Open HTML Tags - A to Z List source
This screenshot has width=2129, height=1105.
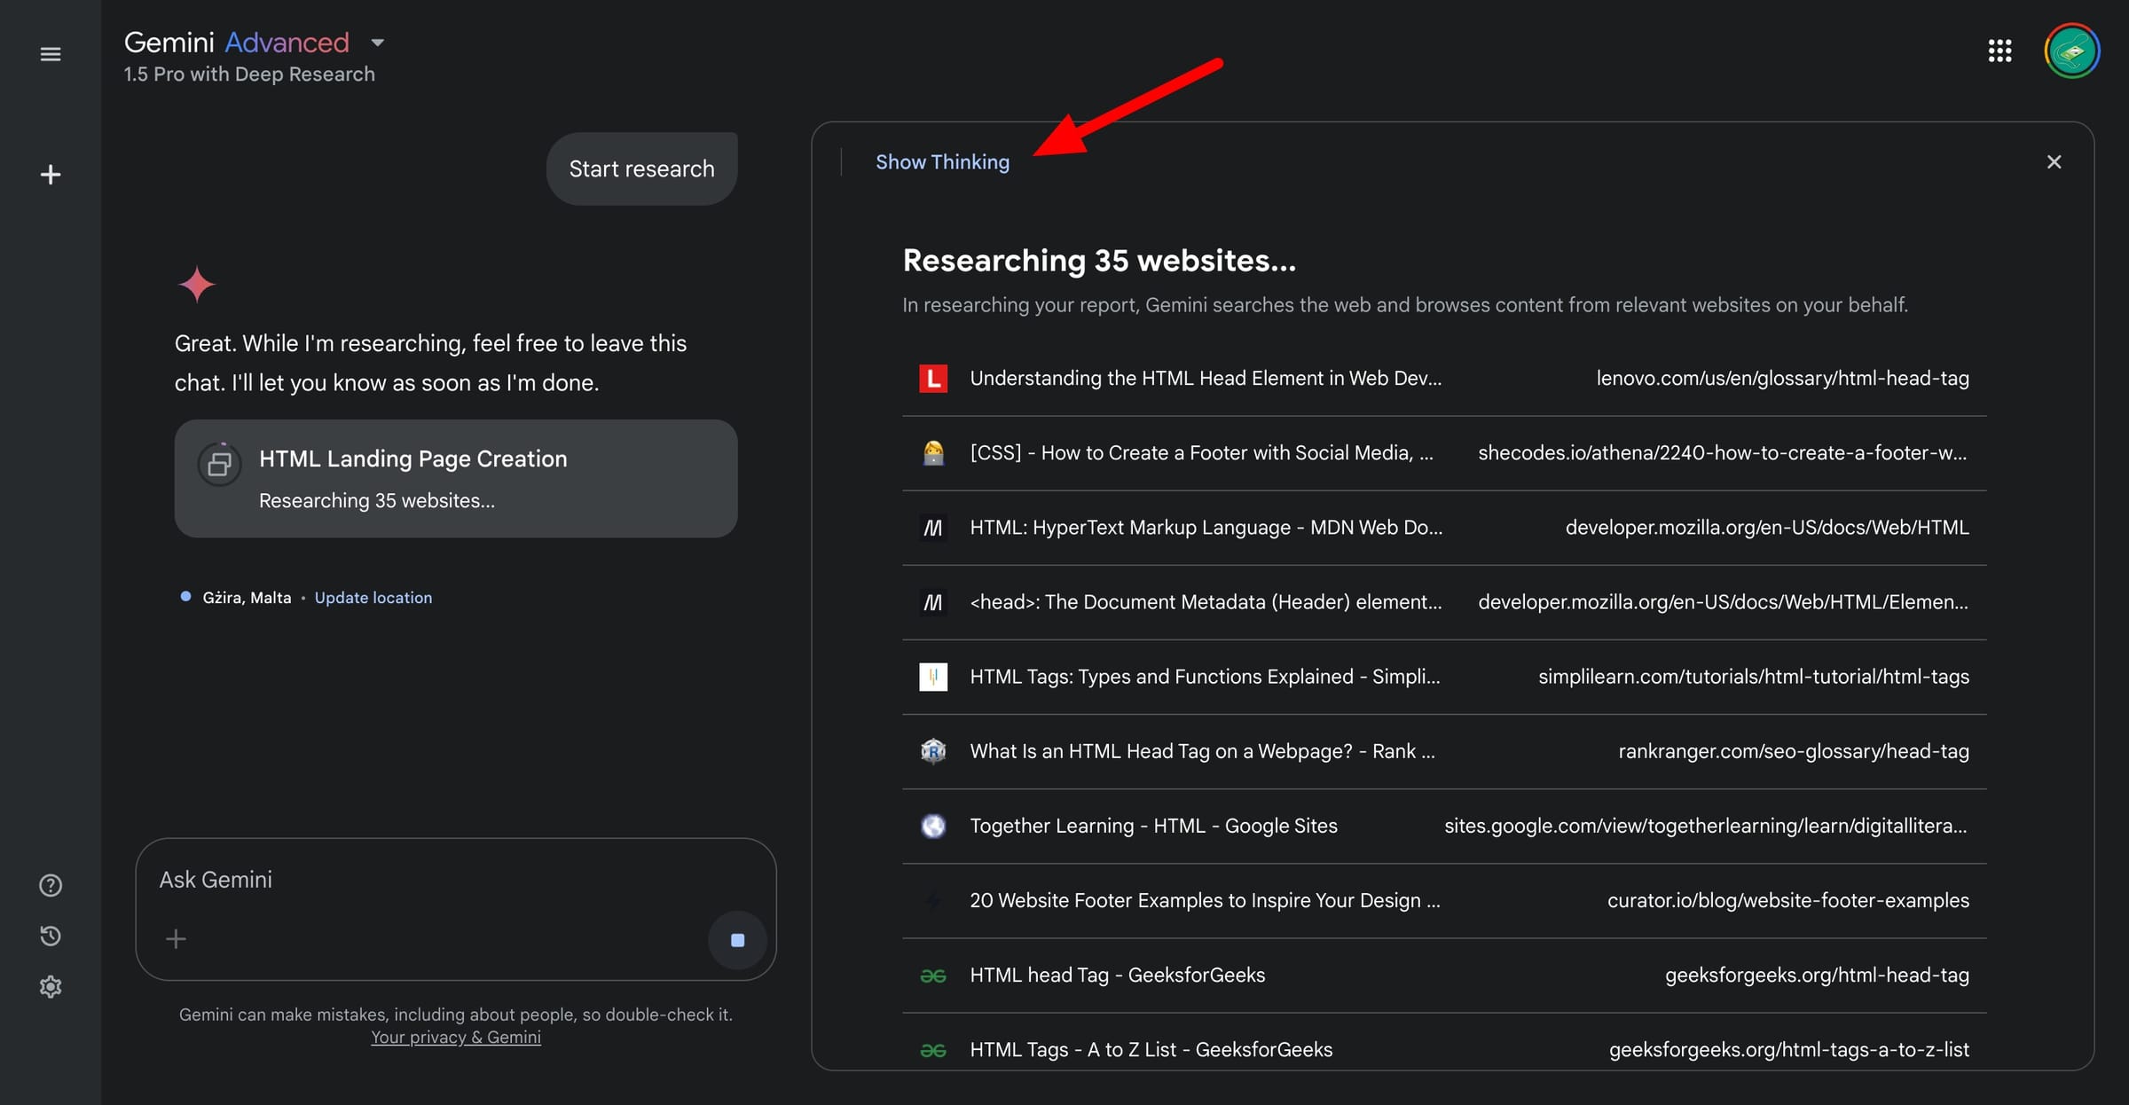click(1151, 1049)
